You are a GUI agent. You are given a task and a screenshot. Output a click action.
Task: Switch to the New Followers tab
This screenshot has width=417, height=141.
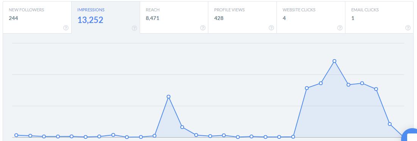(x=37, y=17)
